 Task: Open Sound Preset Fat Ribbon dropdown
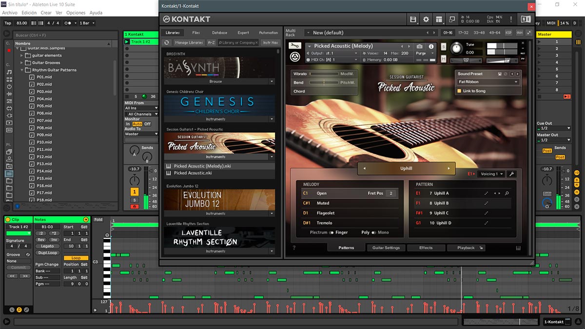click(488, 82)
